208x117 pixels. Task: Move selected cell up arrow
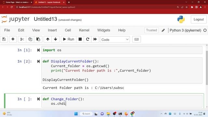click(48, 39)
